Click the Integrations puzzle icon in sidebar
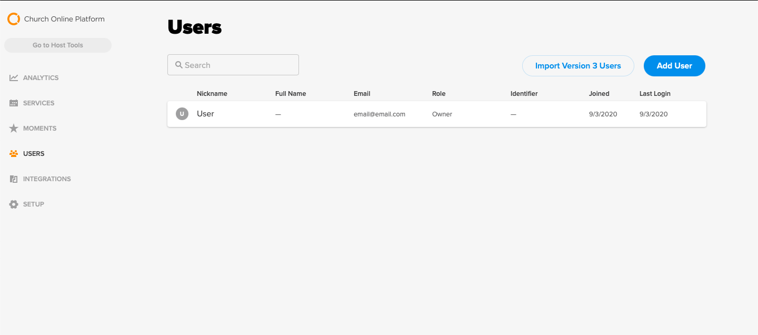This screenshot has height=335, width=758. (14, 179)
